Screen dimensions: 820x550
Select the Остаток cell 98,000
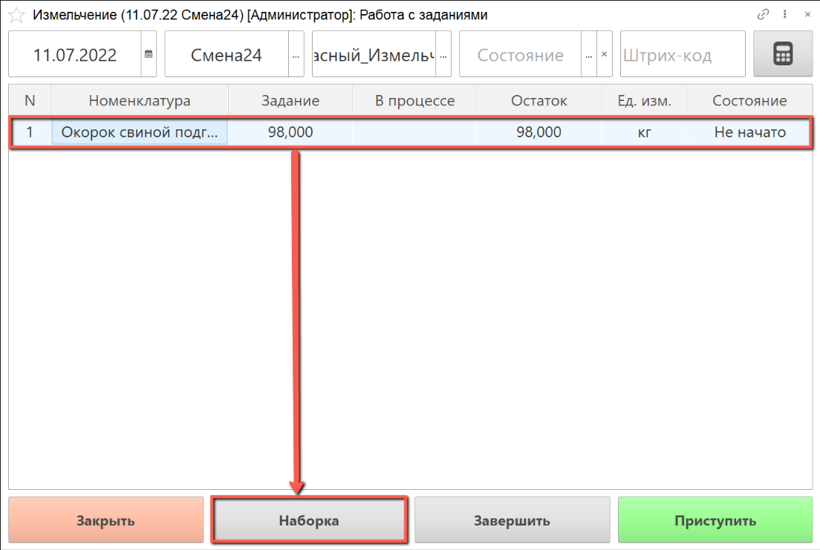(538, 132)
